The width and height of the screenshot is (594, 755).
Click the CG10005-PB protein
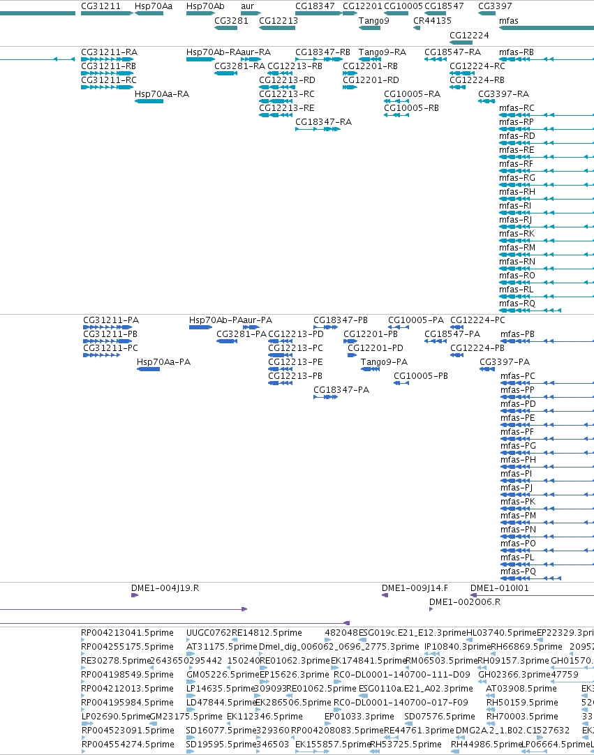(401, 383)
